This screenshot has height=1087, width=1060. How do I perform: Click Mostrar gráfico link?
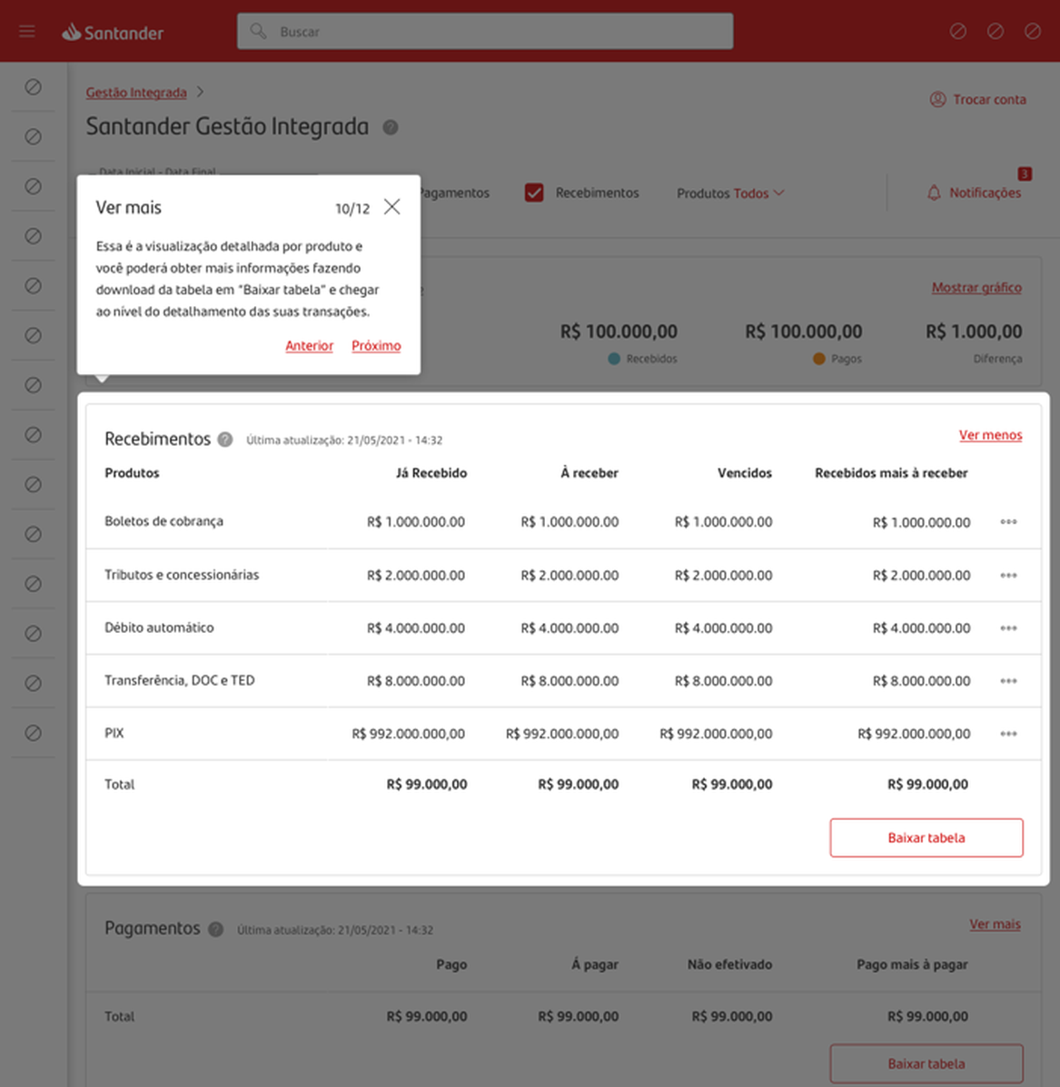point(976,287)
